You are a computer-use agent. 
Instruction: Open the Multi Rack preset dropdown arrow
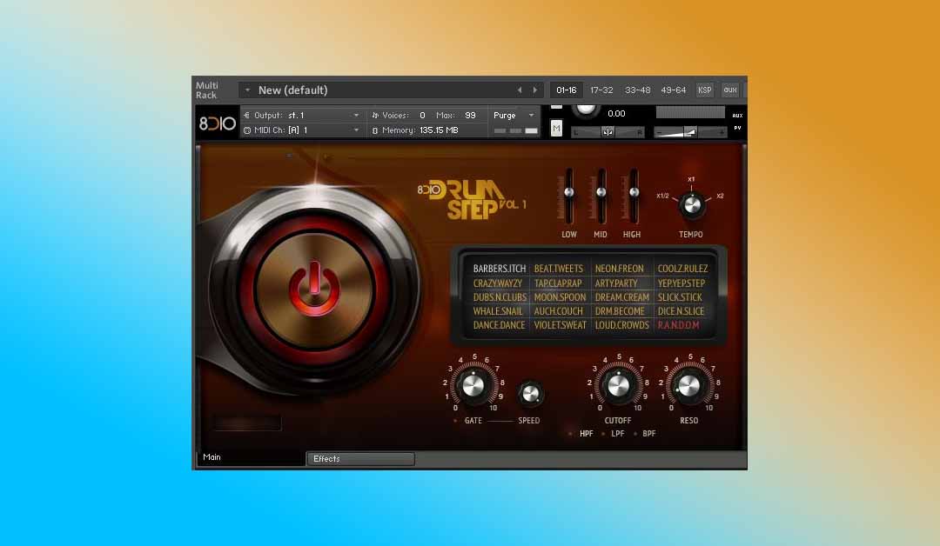pyautogui.click(x=247, y=90)
